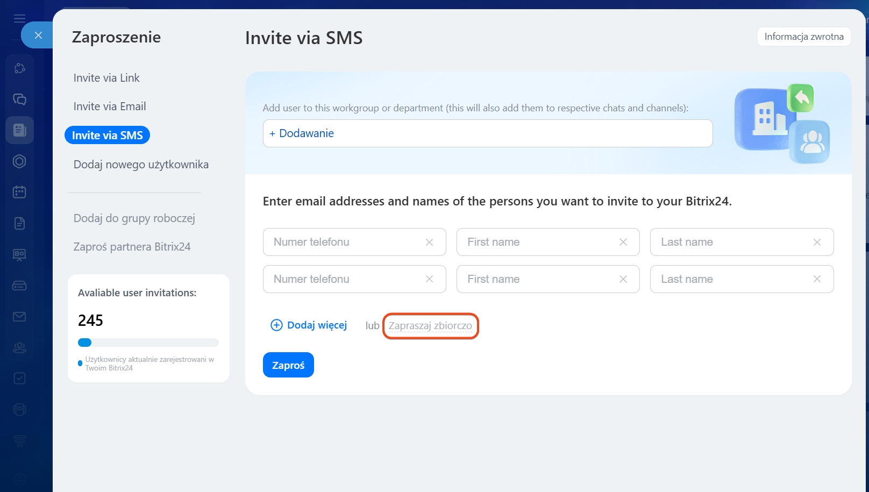Clear the first Numer telefonu field
Screen dimensions: 869x492
429,243
